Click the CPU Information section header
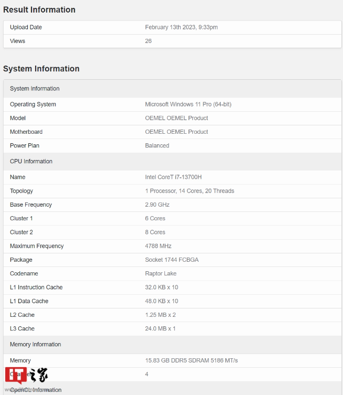This screenshot has width=343, height=395. click(x=31, y=162)
